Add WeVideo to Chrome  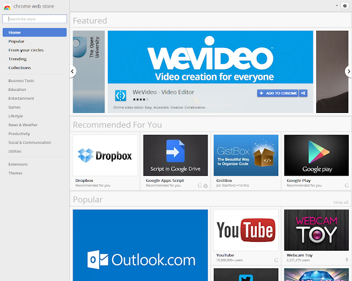pos(278,93)
